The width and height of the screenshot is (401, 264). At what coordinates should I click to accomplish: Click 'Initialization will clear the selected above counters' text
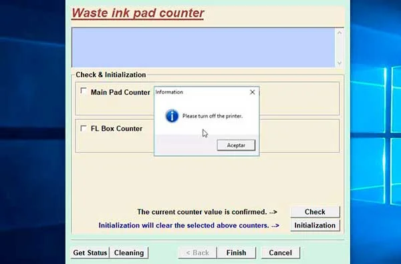(184, 225)
